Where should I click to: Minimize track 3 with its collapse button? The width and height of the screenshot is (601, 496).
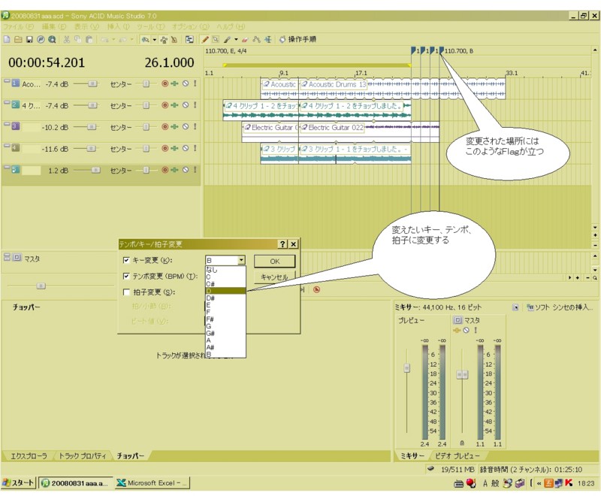point(7,124)
